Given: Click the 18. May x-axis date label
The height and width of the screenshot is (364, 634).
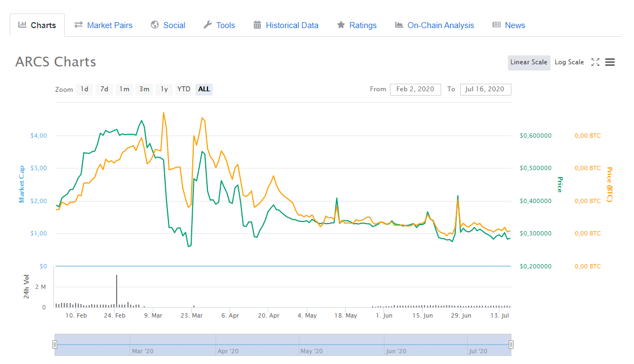Looking at the screenshot, I should [346, 315].
